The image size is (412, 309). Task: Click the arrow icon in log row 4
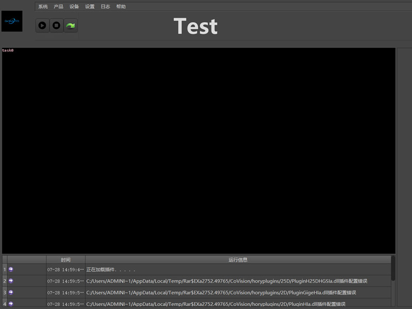11,303
